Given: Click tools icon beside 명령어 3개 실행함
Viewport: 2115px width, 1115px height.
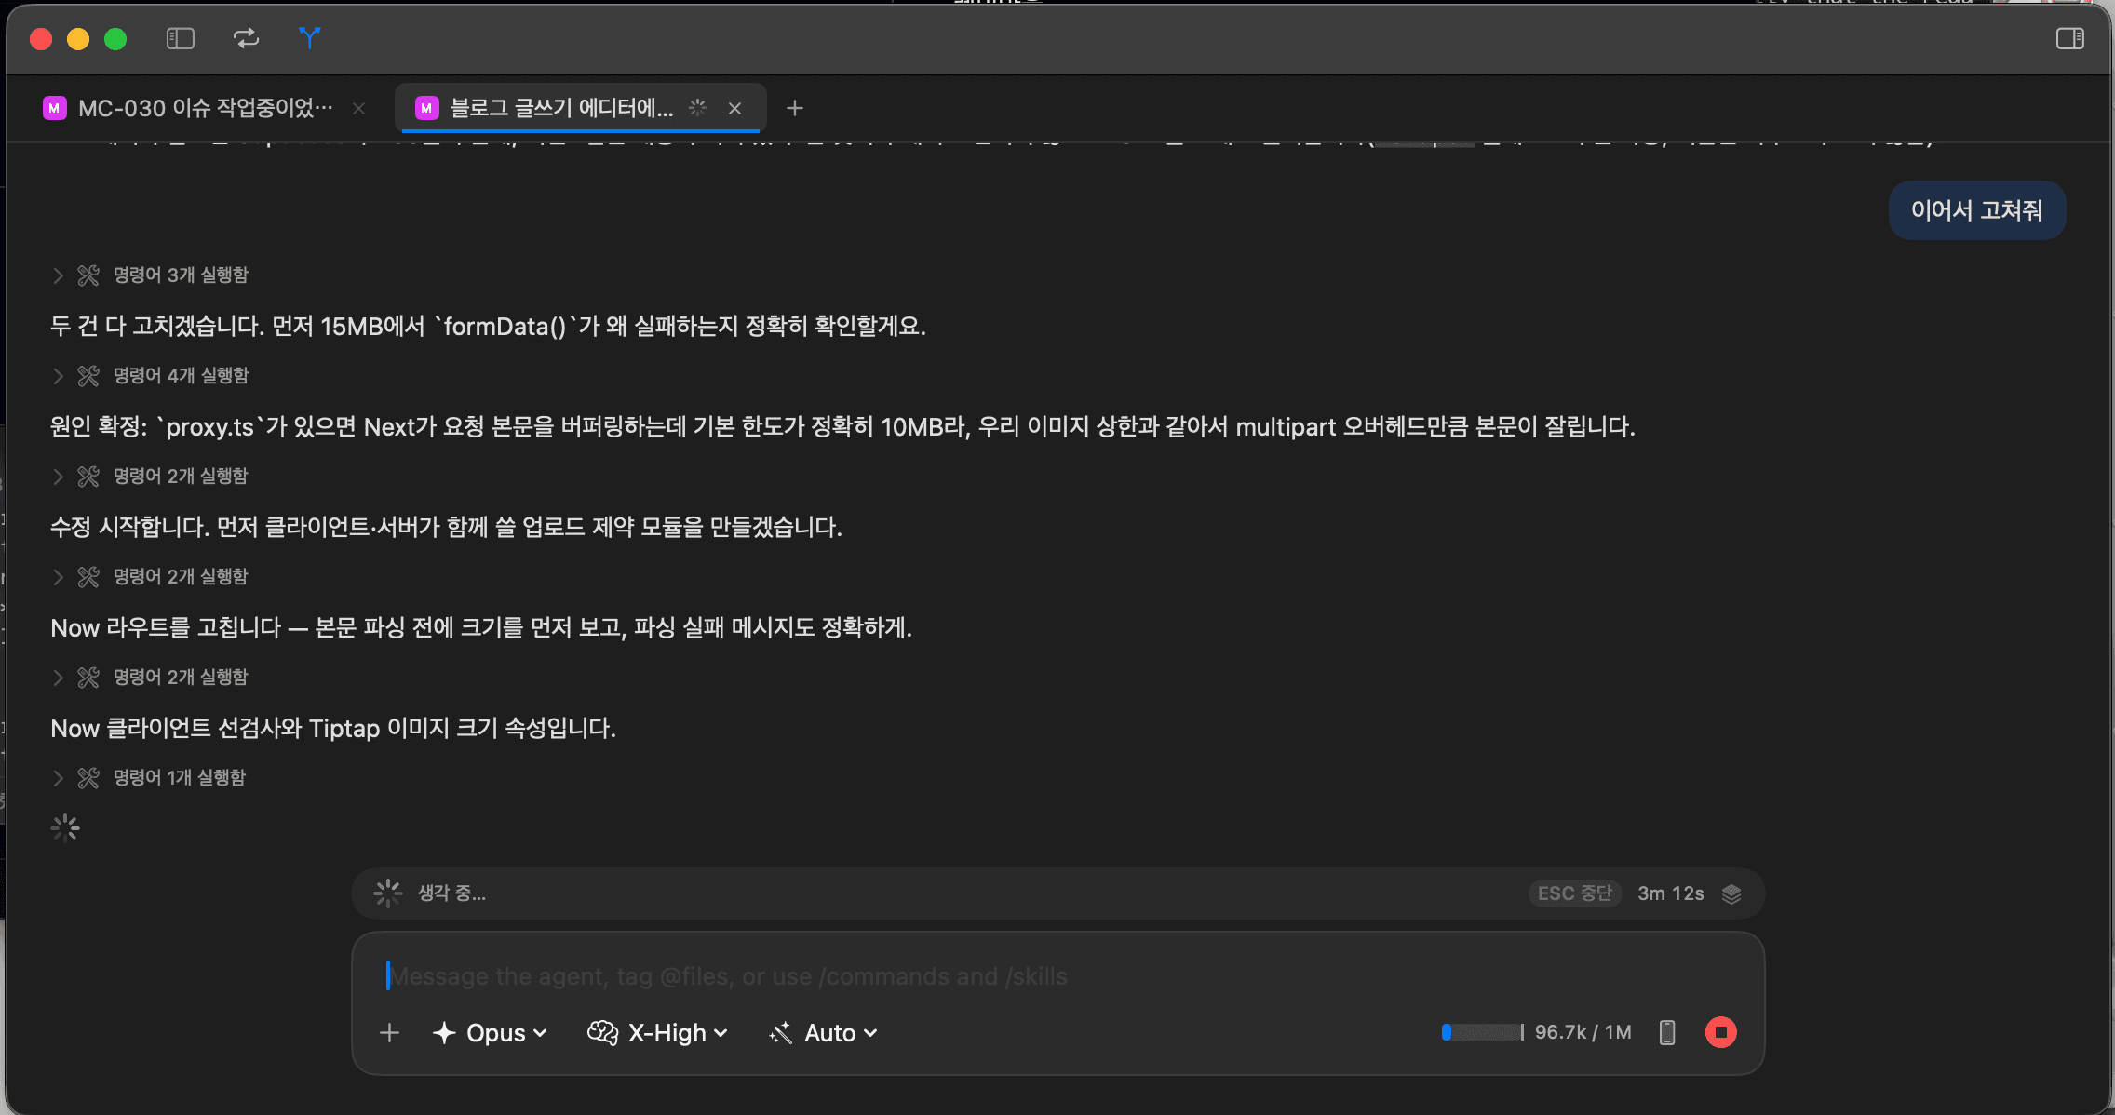Looking at the screenshot, I should pyautogui.click(x=88, y=275).
